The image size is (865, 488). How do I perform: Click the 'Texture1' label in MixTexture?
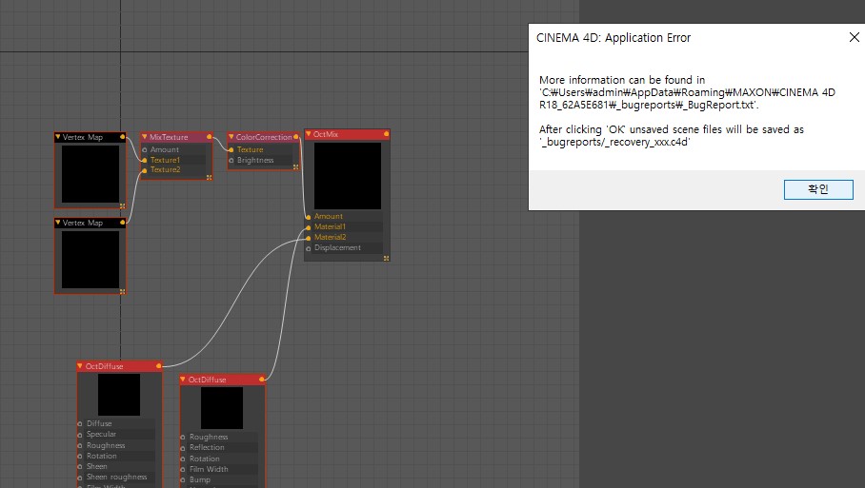click(165, 160)
